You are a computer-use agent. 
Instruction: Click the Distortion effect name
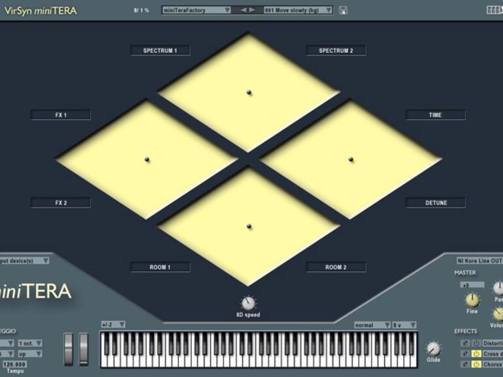(x=493, y=343)
